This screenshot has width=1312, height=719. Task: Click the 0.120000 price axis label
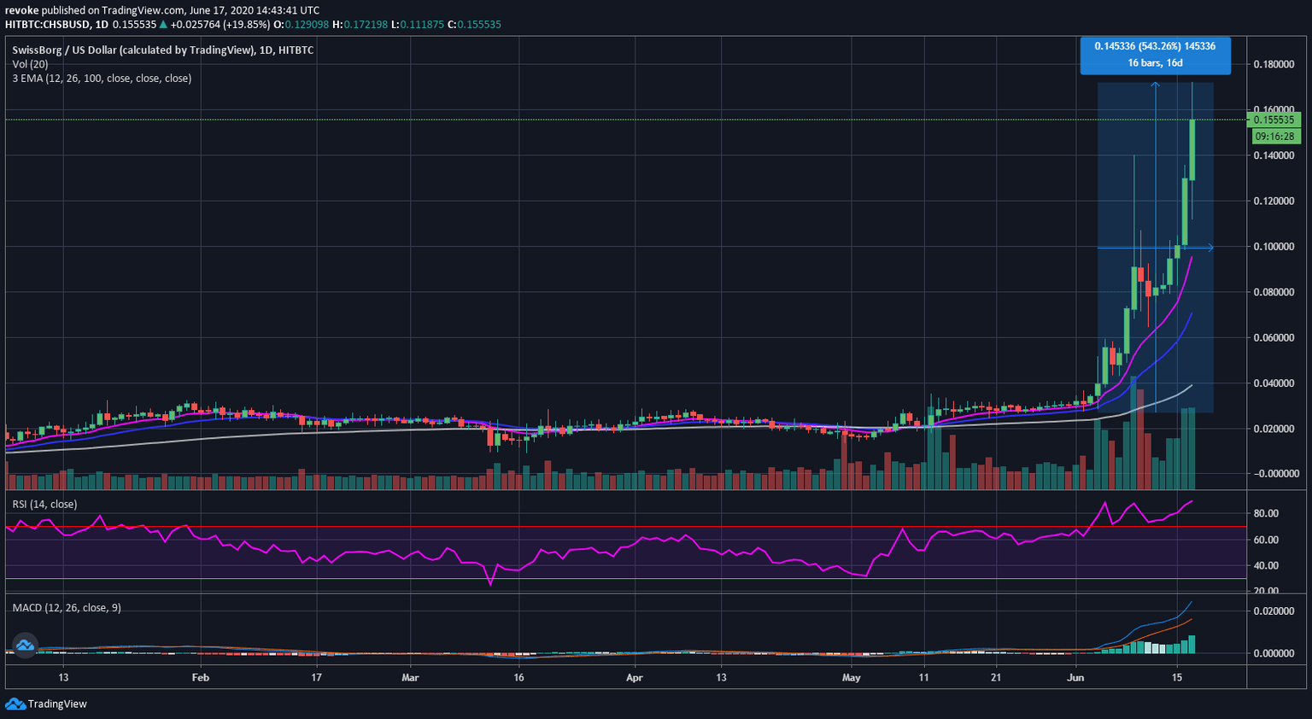pyautogui.click(x=1274, y=202)
